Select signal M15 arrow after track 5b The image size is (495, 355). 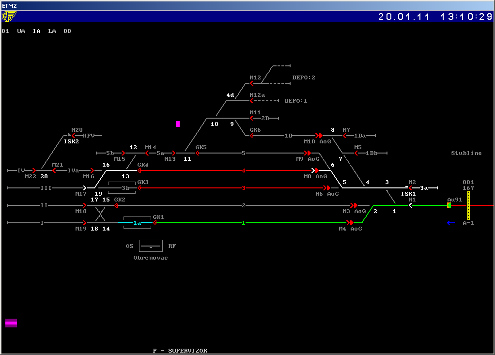click(x=123, y=153)
